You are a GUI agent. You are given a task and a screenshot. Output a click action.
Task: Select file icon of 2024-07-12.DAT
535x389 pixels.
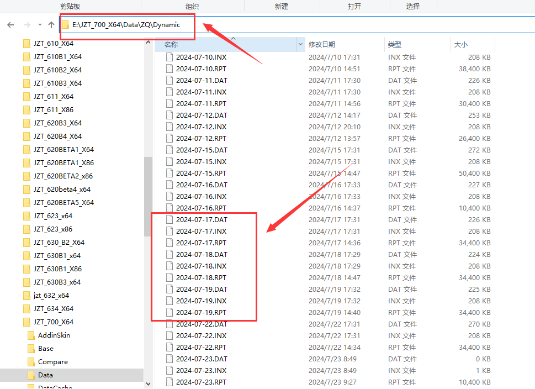point(169,115)
